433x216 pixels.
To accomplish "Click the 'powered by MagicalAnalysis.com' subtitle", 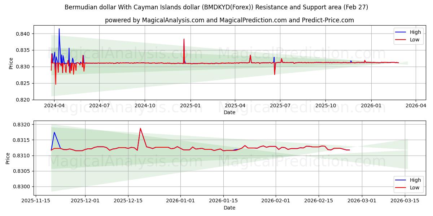I will [229, 20].
